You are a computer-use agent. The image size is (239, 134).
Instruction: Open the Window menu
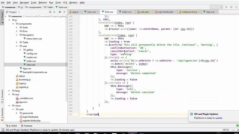[73, 3]
